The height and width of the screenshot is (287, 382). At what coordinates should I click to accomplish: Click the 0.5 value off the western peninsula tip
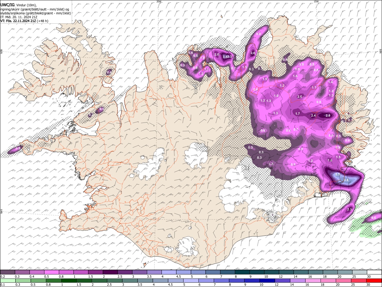point(18,148)
